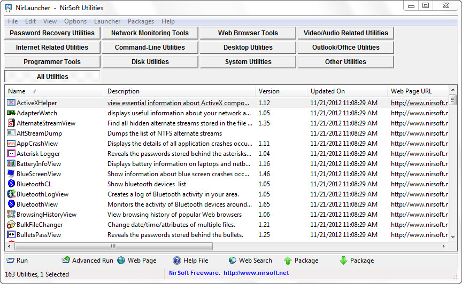Click the Run toolbar icon
The width and height of the screenshot is (462, 284).
click(10, 261)
